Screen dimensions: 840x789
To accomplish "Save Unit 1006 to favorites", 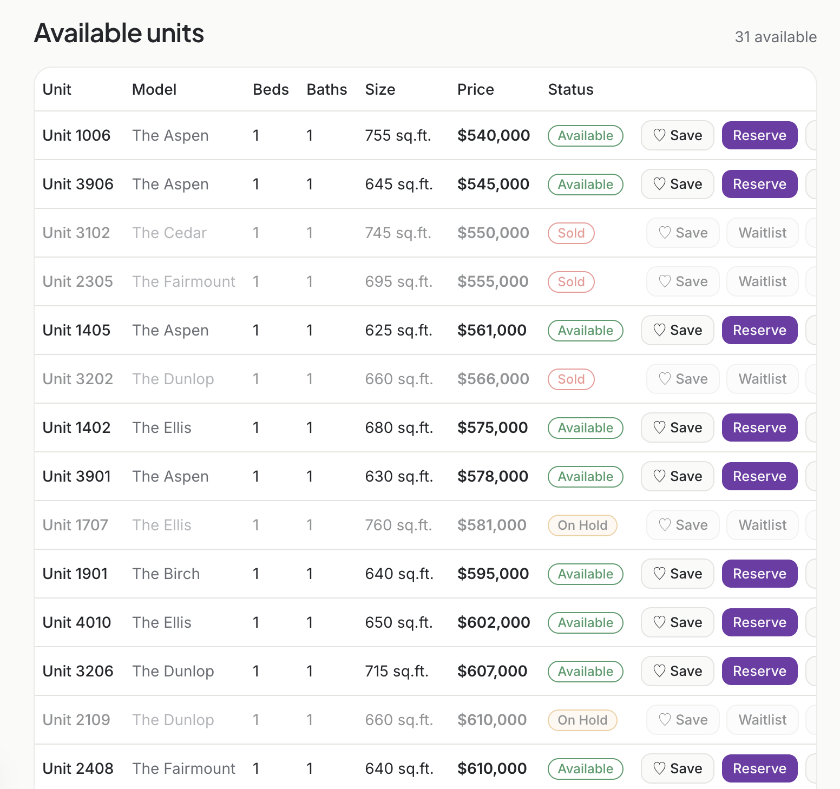I will point(678,135).
